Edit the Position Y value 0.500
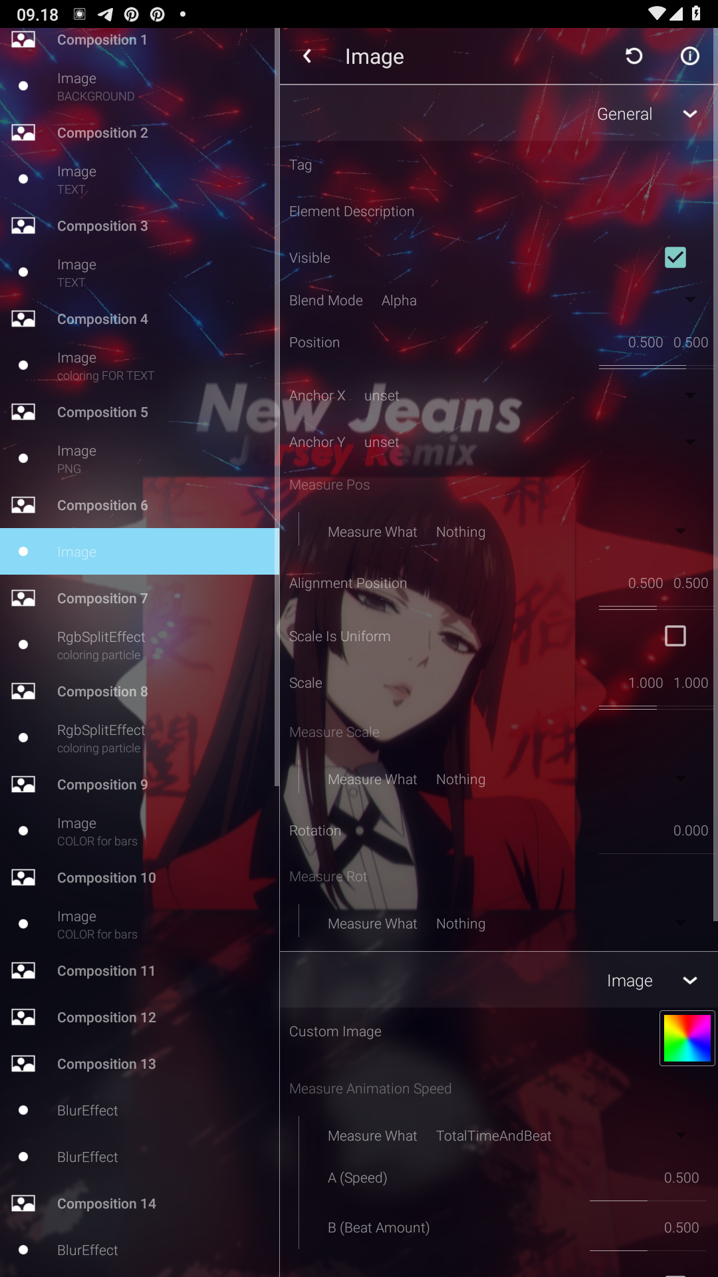This screenshot has height=1277, width=718. point(691,343)
